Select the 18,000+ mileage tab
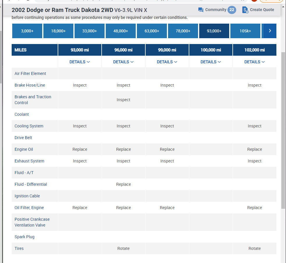Screen dimensions: 286x263 coord(58,31)
